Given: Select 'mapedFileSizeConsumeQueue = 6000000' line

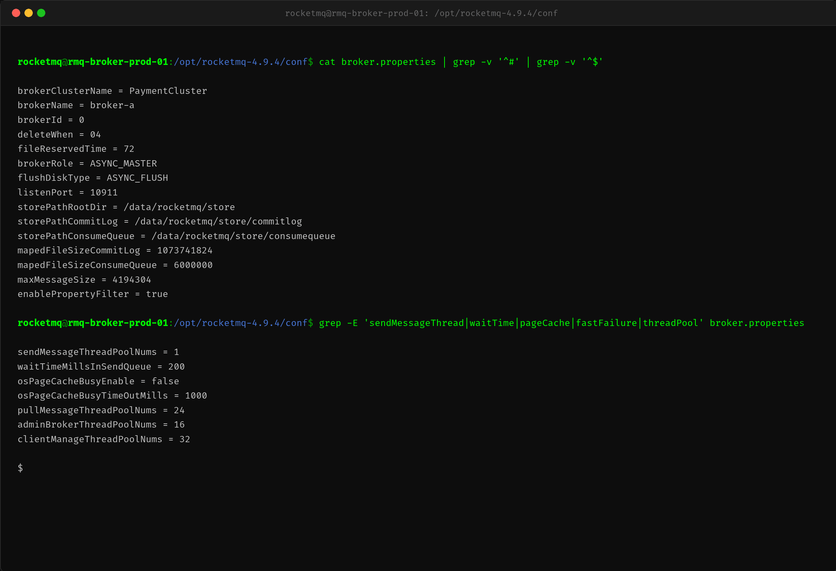Looking at the screenshot, I should 115,265.
